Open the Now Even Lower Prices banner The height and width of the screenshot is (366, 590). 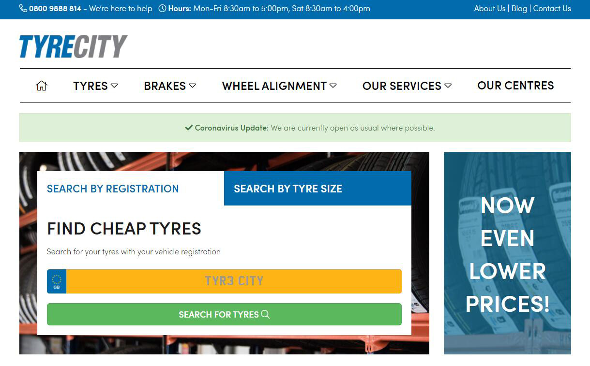click(507, 253)
